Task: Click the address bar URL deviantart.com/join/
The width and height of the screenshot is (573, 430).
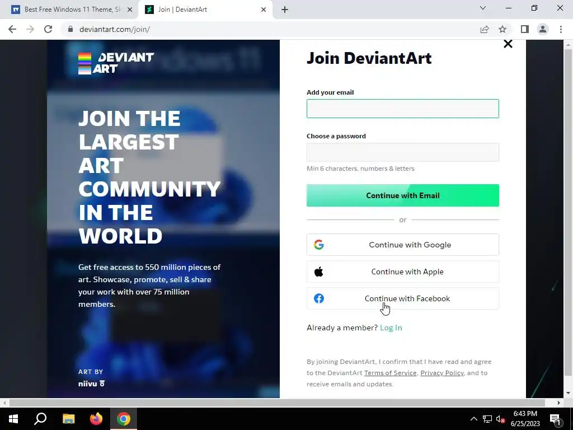Action: click(114, 29)
